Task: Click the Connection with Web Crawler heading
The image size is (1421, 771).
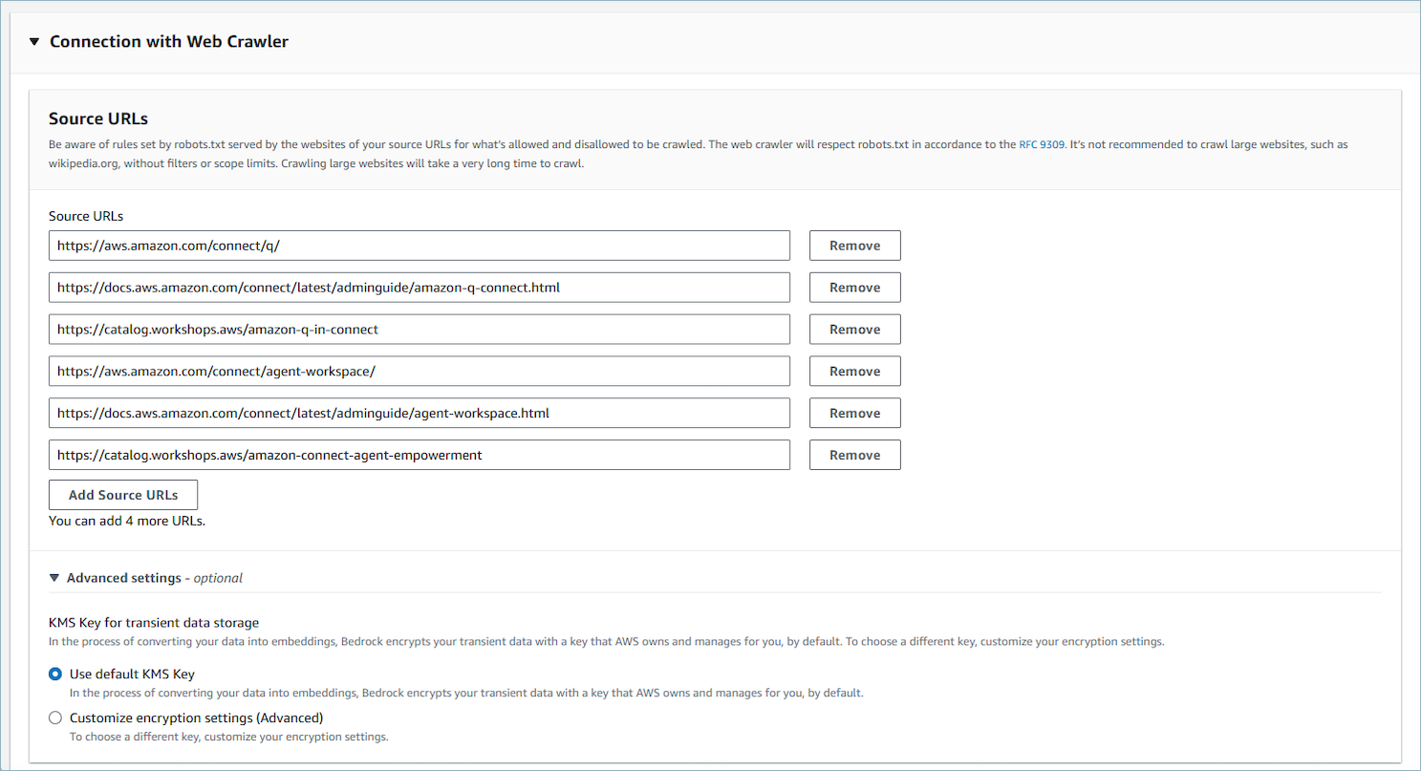Action: click(169, 41)
